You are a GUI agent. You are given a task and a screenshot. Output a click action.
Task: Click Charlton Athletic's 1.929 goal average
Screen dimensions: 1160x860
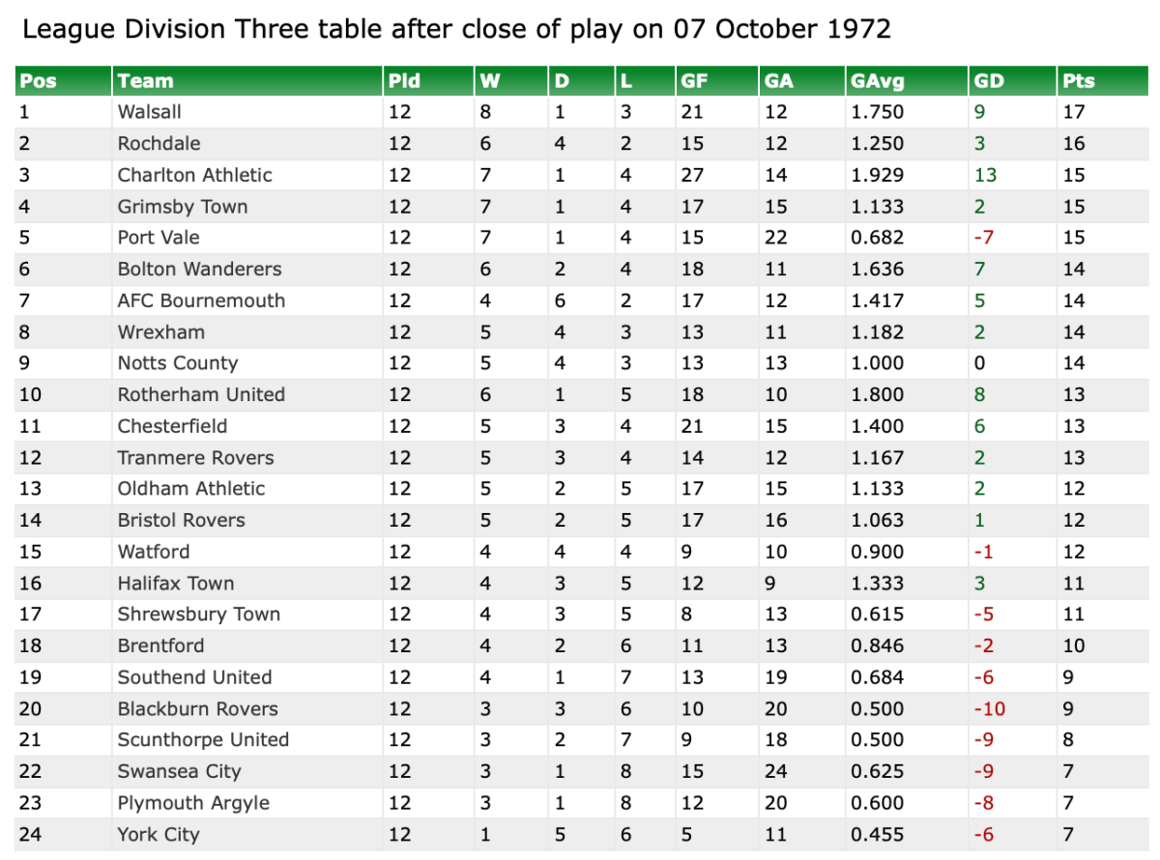coord(877,175)
